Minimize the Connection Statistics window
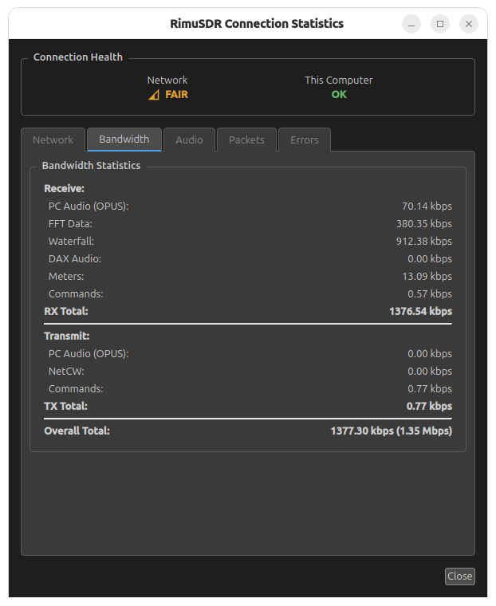The height and width of the screenshot is (606, 496). point(411,24)
